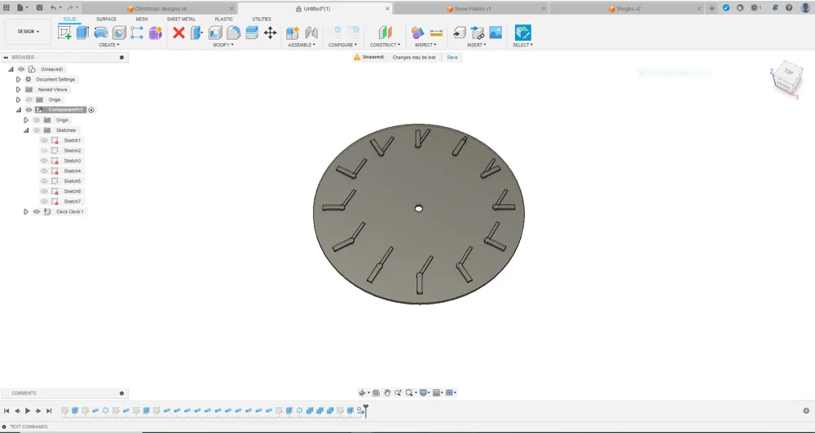Open the Help question mark
This screenshot has height=433, width=815.
pos(789,8)
